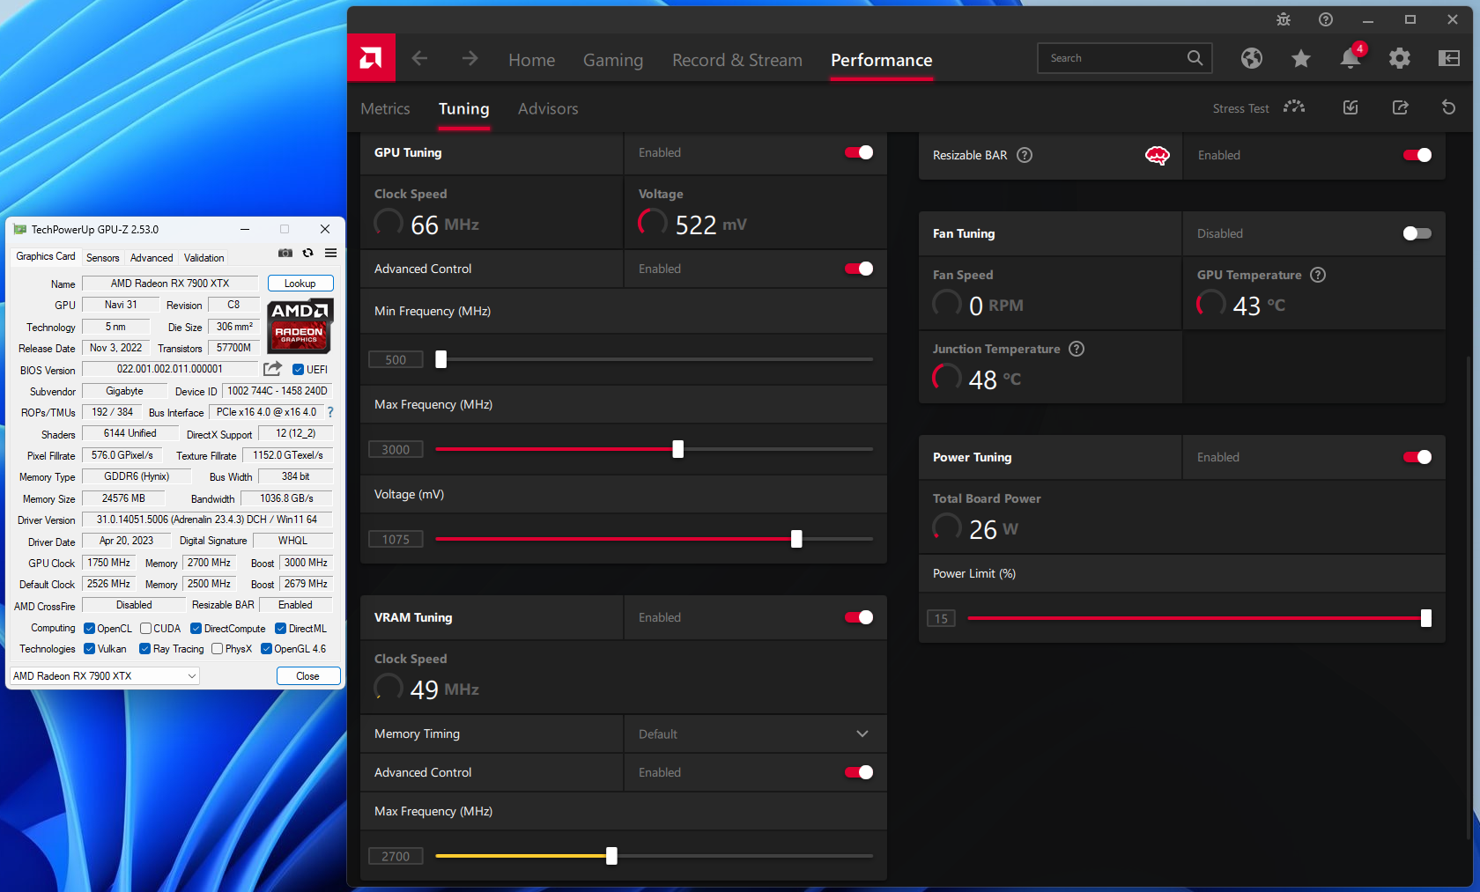This screenshot has height=892, width=1480.
Task: Open Sensors tab in GPU-Z
Action: click(x=102, y=258)
